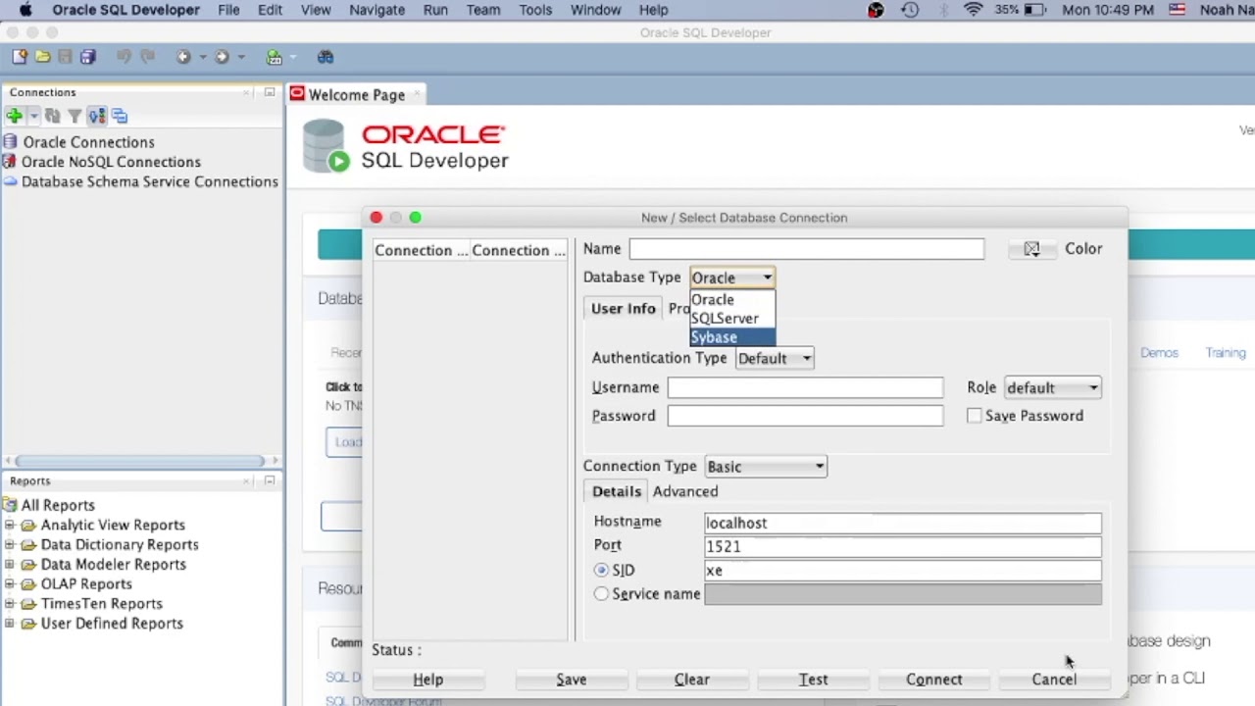Image resolution: width=1255 pixels, height=706 pixels.
Task: Choose Sybase from the Database Type list
Action: [x=732, y=337]
